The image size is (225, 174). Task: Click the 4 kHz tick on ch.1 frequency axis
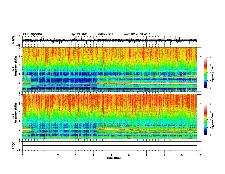point(20,74)
